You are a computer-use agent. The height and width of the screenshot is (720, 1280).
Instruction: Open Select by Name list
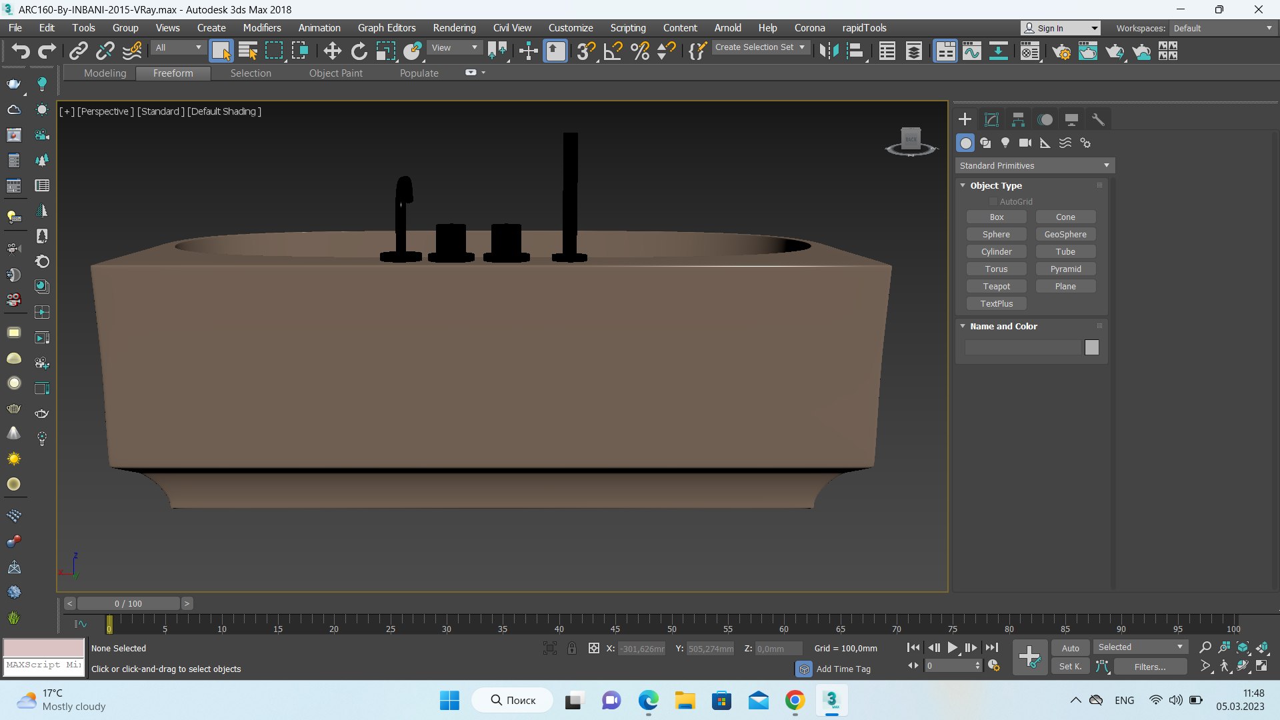247,51
